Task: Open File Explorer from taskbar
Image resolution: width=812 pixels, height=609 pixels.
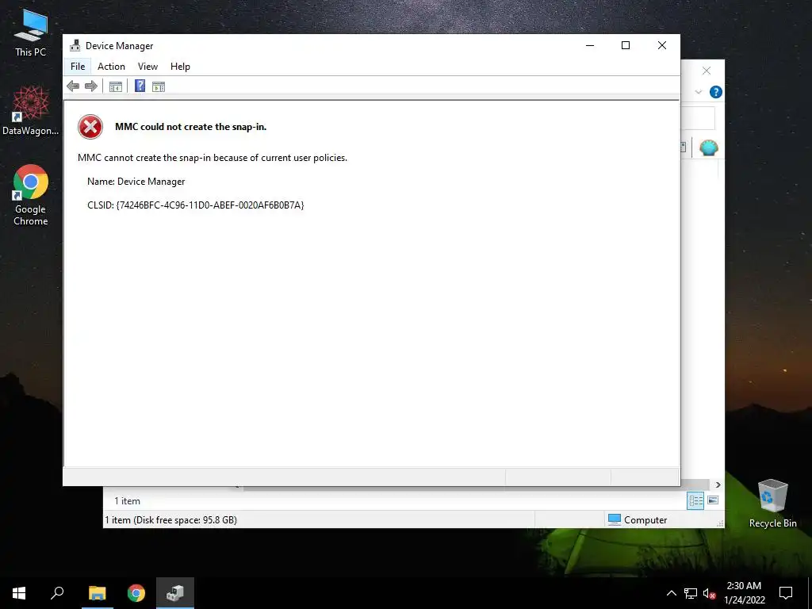Action: (97, 593)
